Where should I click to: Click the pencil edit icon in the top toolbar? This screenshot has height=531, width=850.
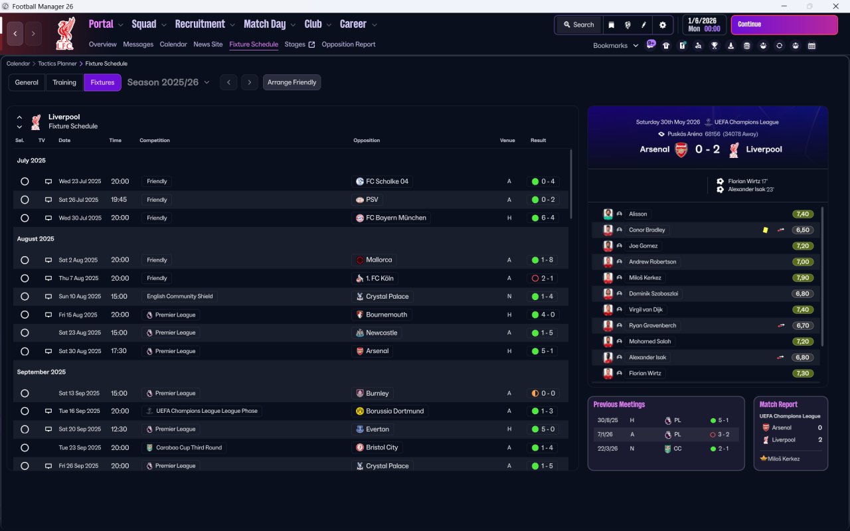pos(643,25)
